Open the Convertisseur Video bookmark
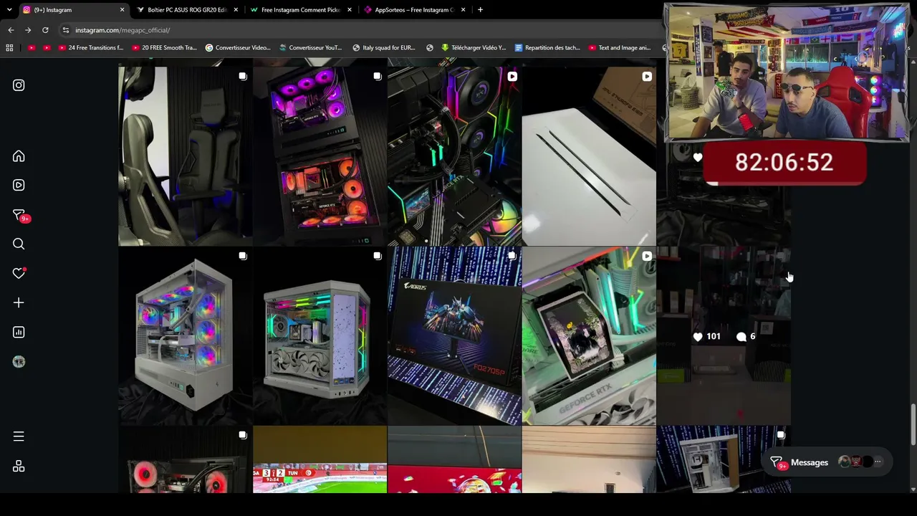This screenshot has height=516, width=917. [x=238, y=48]
